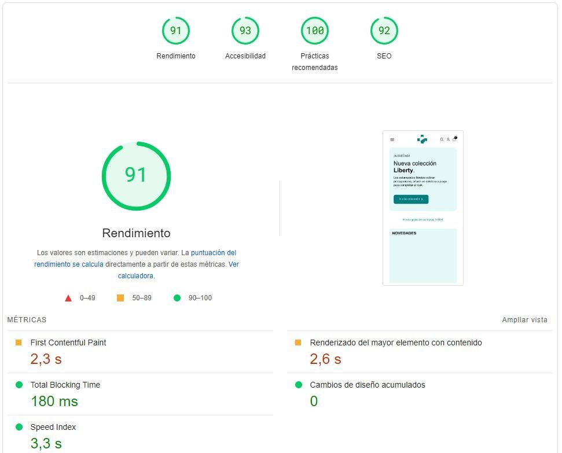Click the Speed Index label
This screenshot has height=453, width=562.
[x=53, y=427]
